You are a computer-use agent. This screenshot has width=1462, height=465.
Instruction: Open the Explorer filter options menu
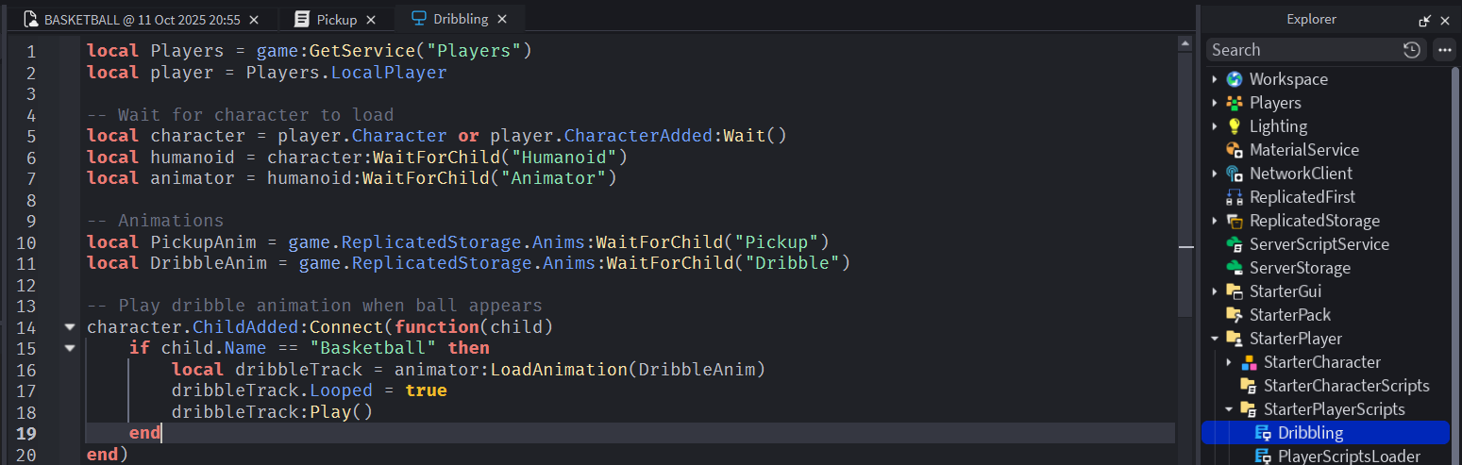(x=1444, y=50)
